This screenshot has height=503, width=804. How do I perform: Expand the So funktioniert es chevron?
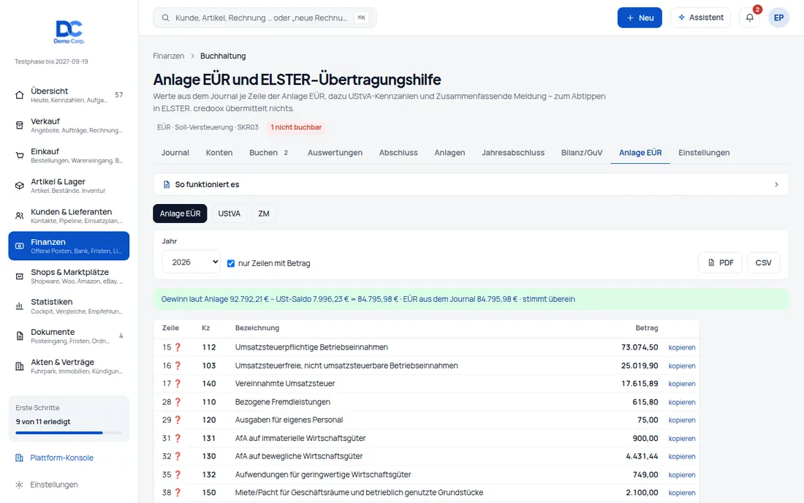pyautogui.click(x=776, y=184)
